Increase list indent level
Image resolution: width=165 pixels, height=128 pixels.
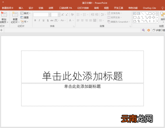[97, 14]
